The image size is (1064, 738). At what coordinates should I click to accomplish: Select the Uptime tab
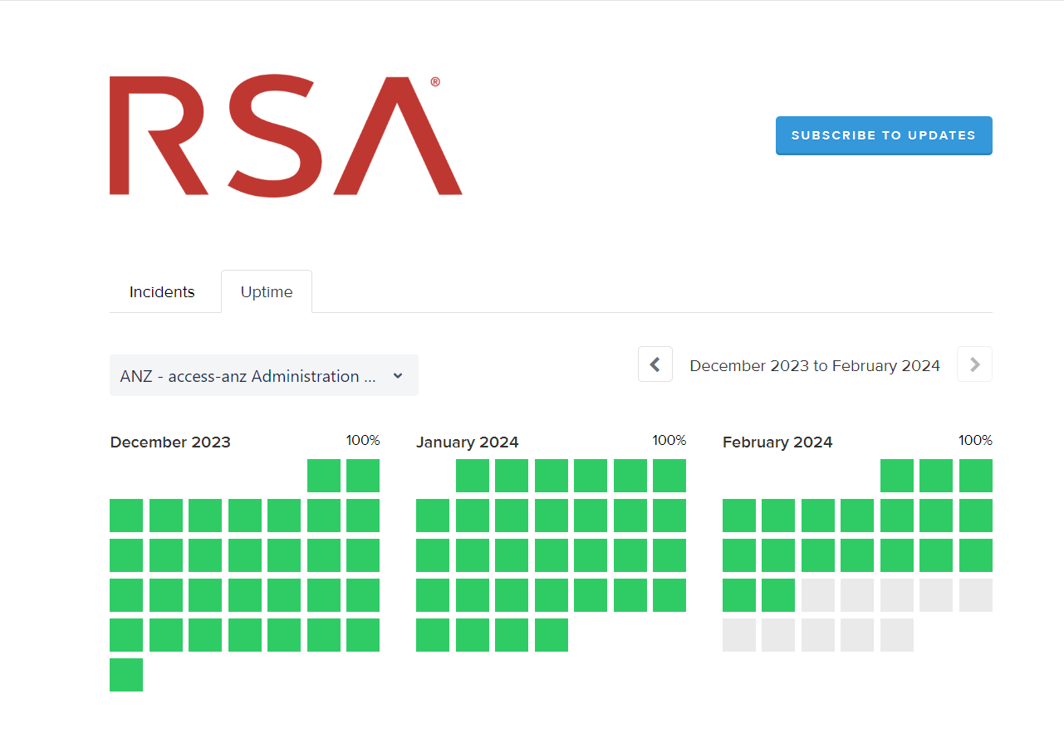(267, 292)
